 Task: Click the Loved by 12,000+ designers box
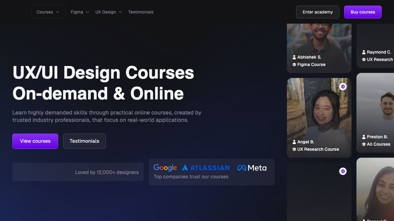[78, 172]
